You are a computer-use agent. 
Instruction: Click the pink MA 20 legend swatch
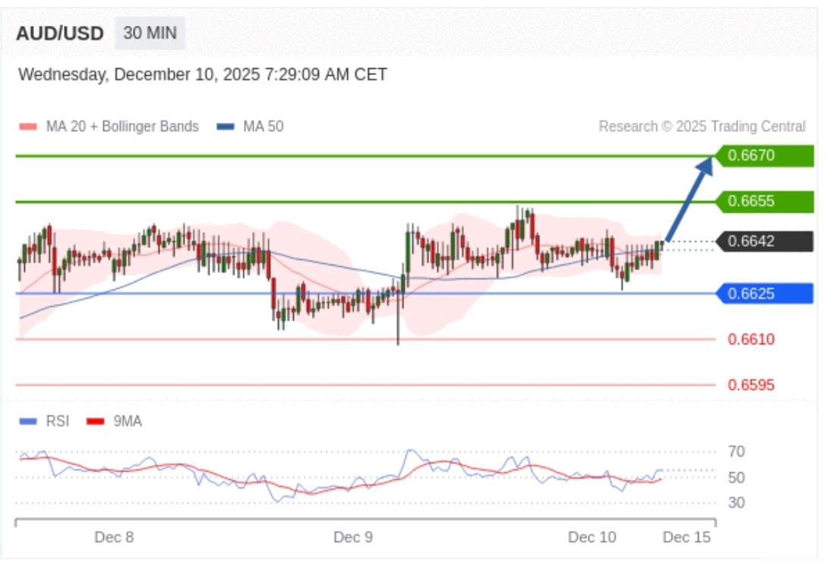27,127
